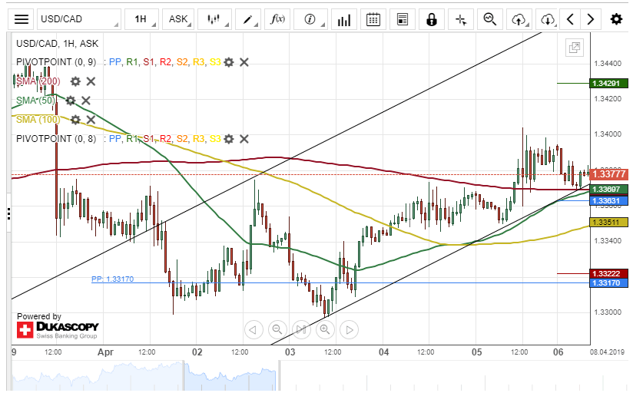Remove the SMA (50) indicator
This screenshot has height=393, width=633.
click(x=86, y=101)
